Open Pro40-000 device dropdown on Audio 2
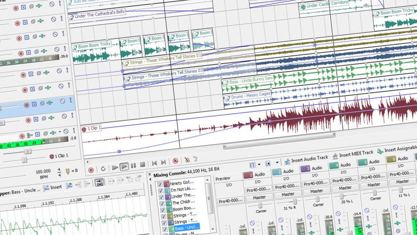417x235 pixels. (x=287, y=186)
